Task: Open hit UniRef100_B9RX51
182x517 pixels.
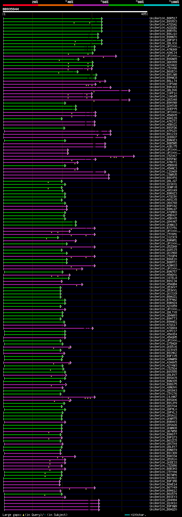Action: pos(163,31)
